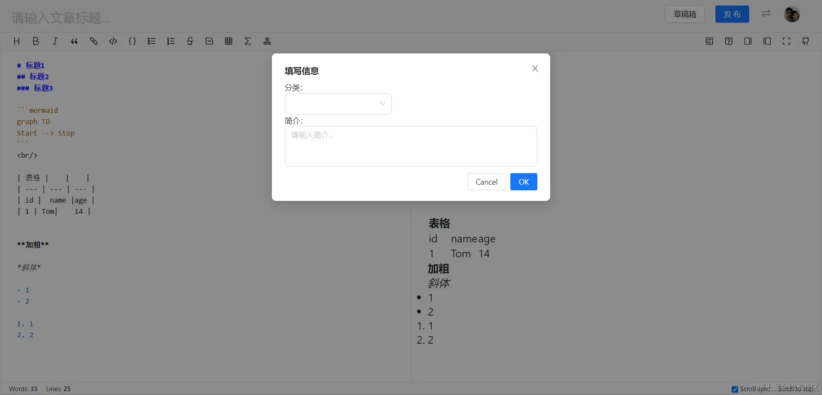Switch to preview-only mode icon

pyautogui.click(x=767, y=41)
